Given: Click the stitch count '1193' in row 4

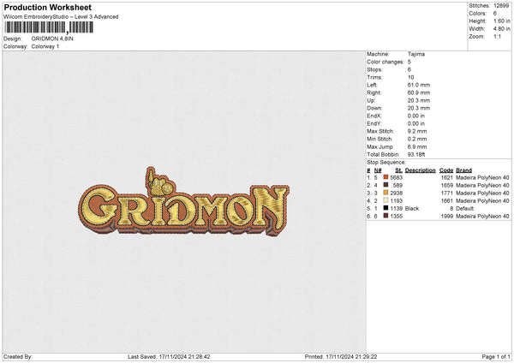Looking at the screenshot, I should tap(397, 201).
